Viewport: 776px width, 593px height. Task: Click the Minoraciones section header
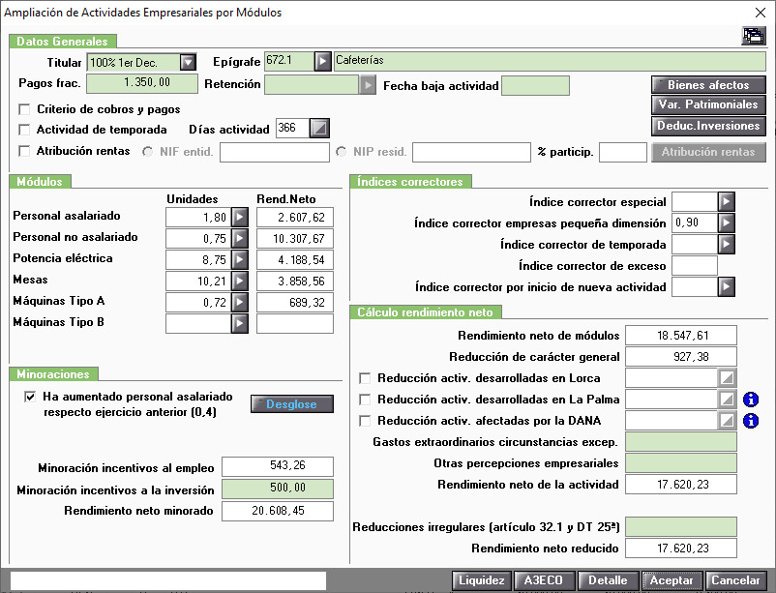(x=53, y=373)
